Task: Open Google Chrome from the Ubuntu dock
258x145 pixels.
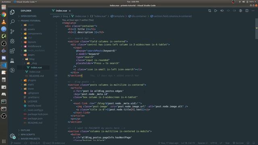Action: pyautogui.click(x=4, y=14)
